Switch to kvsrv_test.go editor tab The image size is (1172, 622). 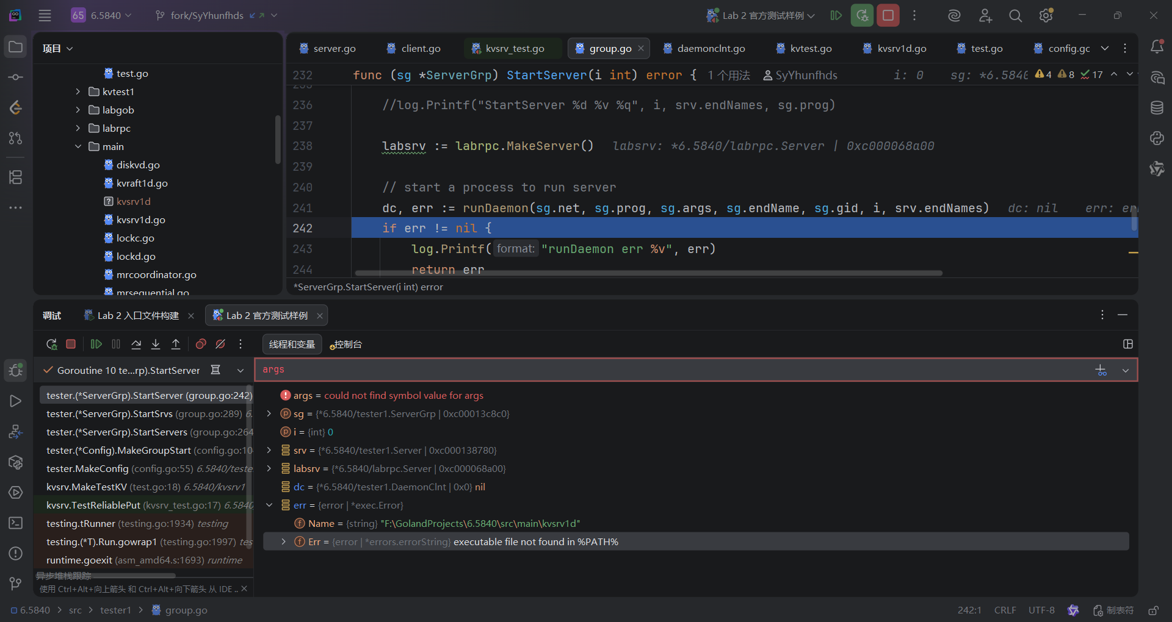pyautogui.click(x=514, y=49)
